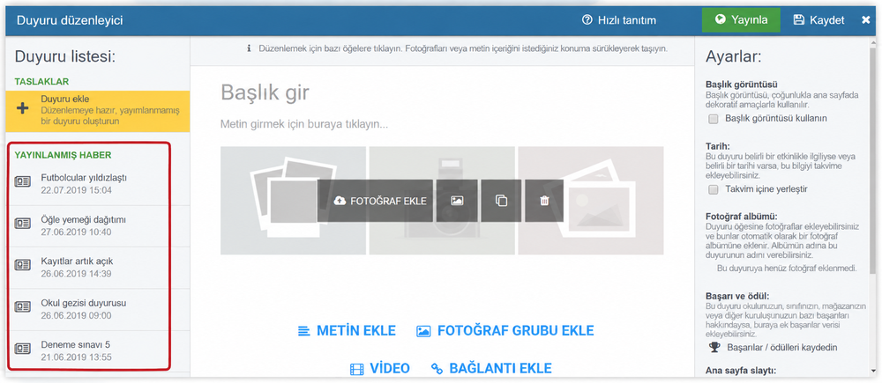882x383 pixels.
Task: Click the plus icon beside Duyuru ekle
Action: pyautogui.click(x=23, y=108)
